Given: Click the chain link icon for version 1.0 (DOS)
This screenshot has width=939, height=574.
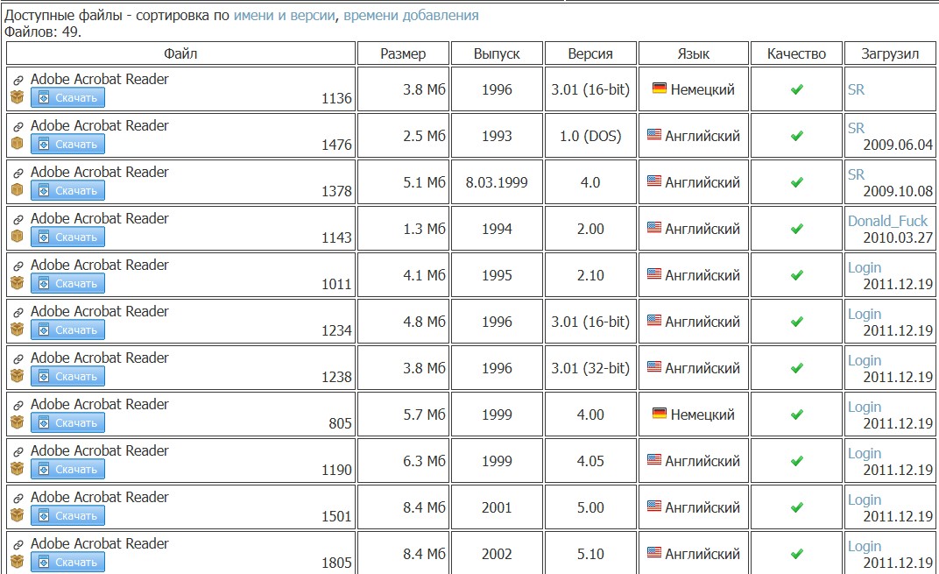Looking at the screenshot, I should (18, 127).
